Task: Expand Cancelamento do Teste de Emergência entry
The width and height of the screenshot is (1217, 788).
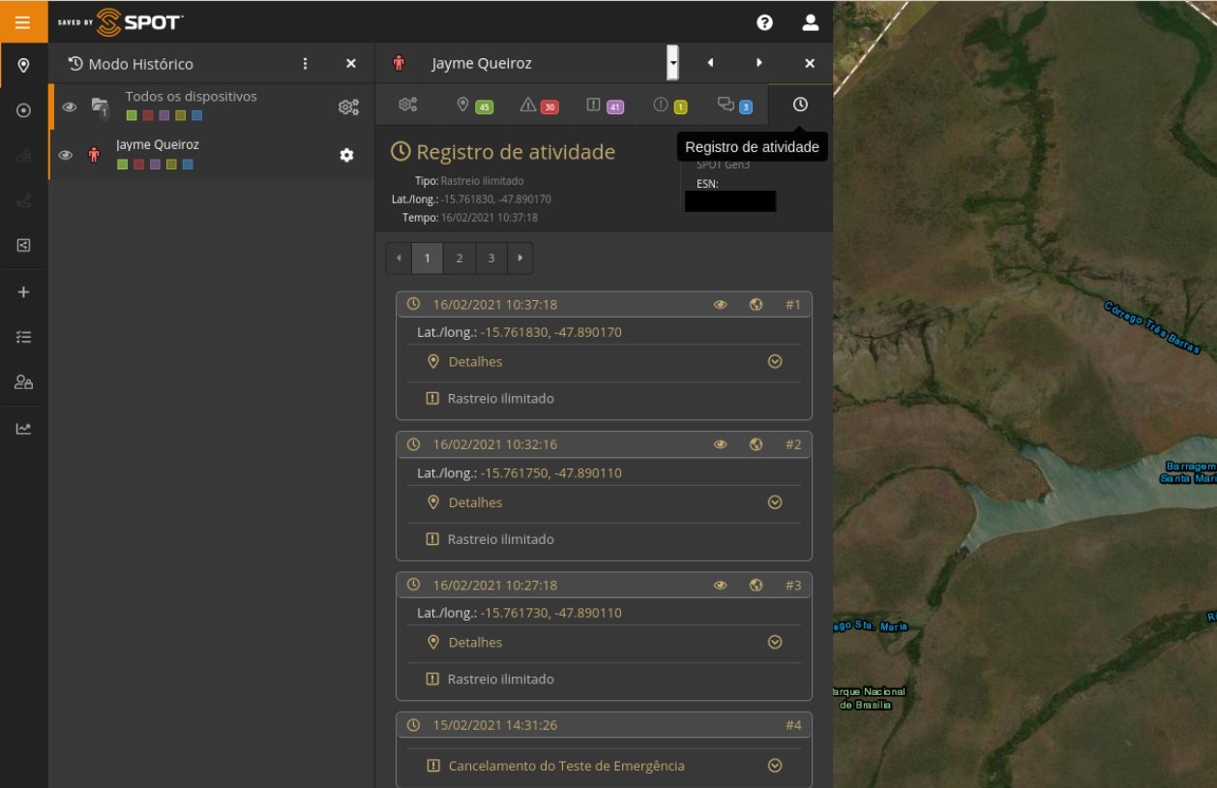Action: click(x=774, y=766)
